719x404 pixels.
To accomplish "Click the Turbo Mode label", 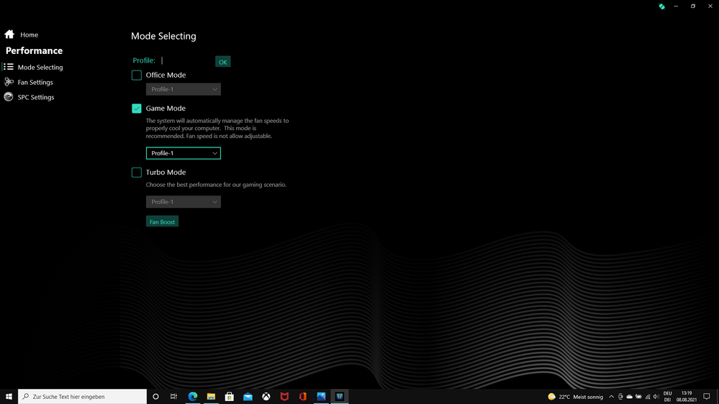I will point(166,173).
